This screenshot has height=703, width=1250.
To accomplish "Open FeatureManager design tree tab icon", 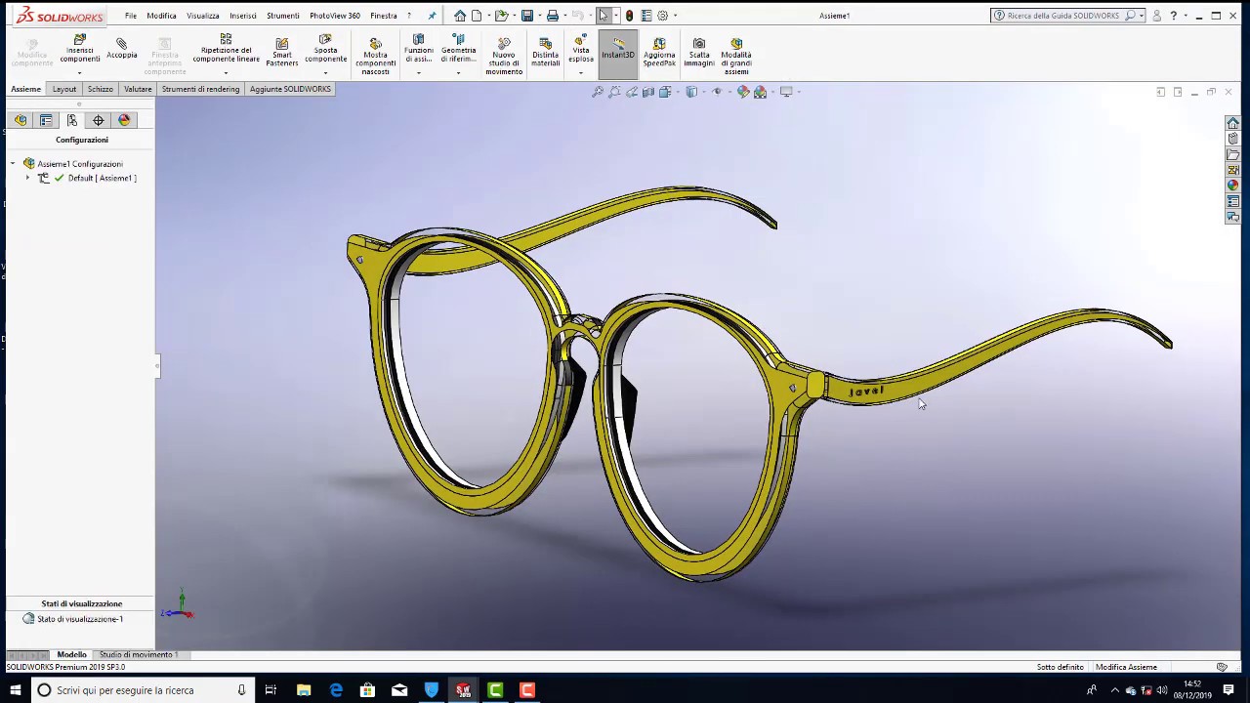I will click(21, 120).
